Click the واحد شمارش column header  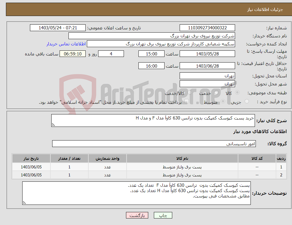tap(107, 159)
